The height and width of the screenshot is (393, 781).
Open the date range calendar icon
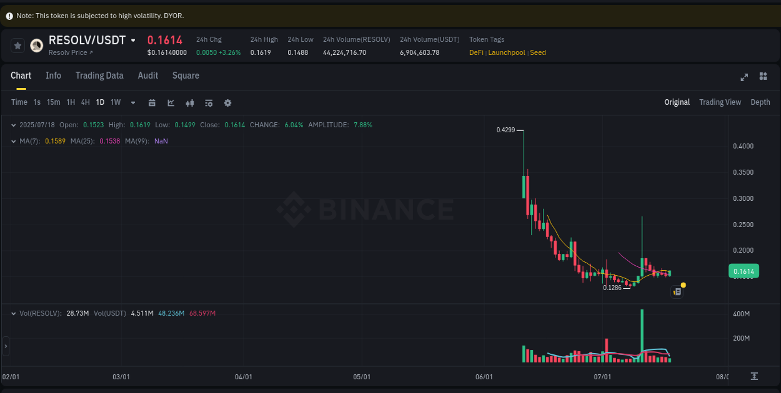point(152,102)
